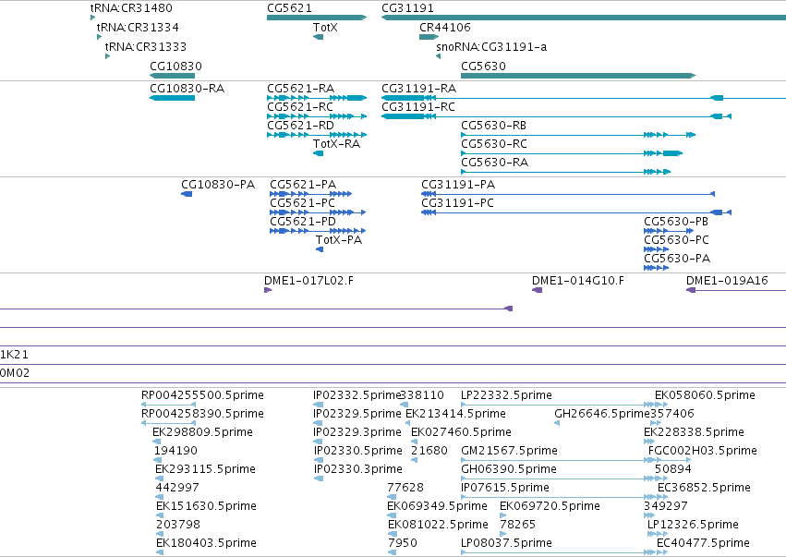
Task: Open the IP02330.5prime EST
Action: [x=319, y=460]
